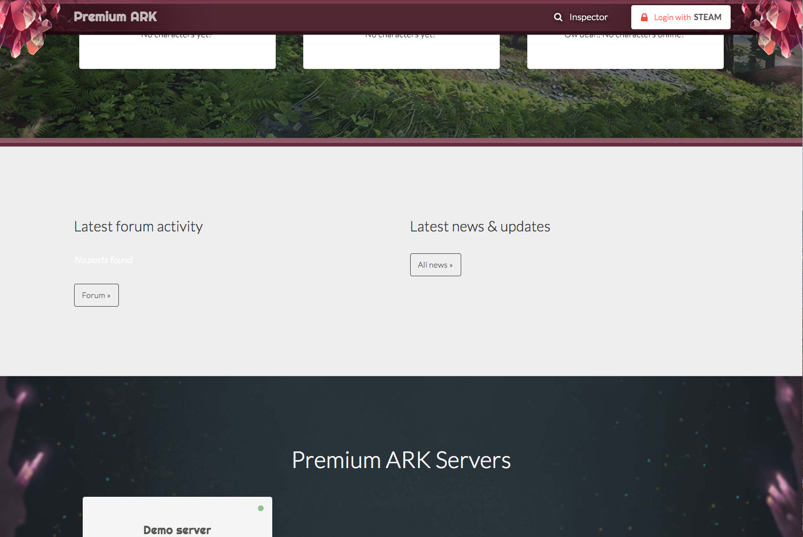803x537 pixels.
Task: Open the Forum » button
Action: (x=96, y=295)
